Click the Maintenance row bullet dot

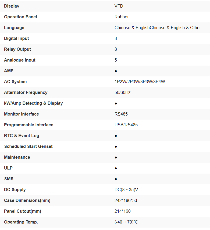pos(116,157)
